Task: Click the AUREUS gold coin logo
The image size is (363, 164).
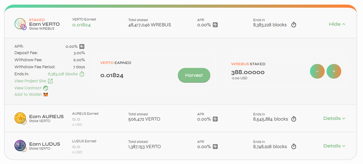Action: (20, 118)
